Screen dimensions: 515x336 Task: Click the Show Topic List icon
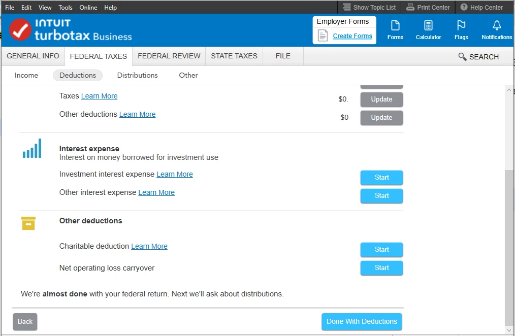(x=347, y=7)
